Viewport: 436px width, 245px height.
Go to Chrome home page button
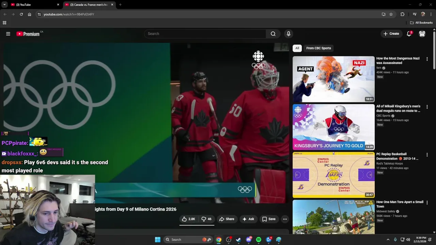(30, 14)
